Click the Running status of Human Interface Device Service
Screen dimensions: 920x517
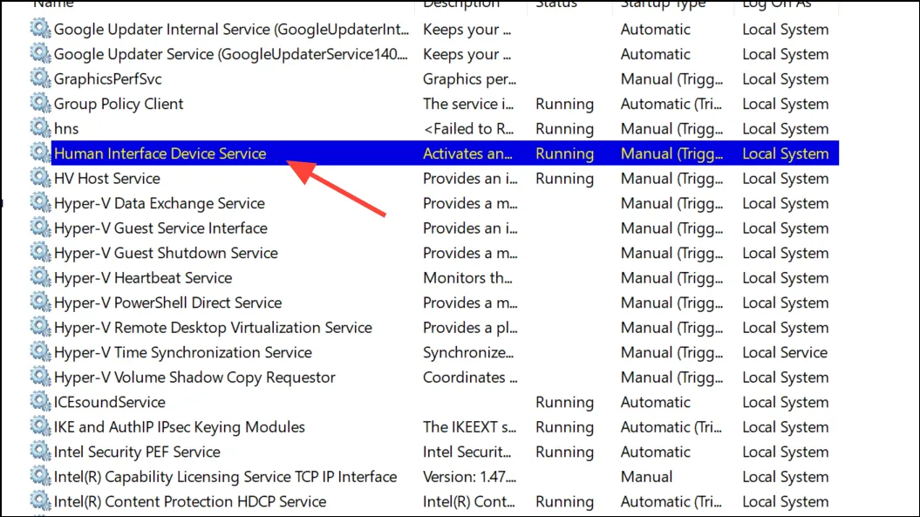(564, 153)
